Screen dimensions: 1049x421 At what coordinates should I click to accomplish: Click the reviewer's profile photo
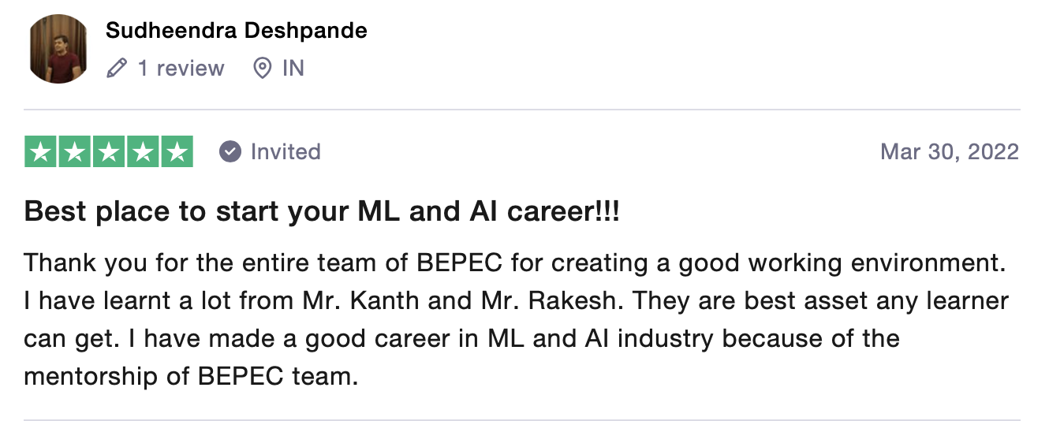[59, 49]
